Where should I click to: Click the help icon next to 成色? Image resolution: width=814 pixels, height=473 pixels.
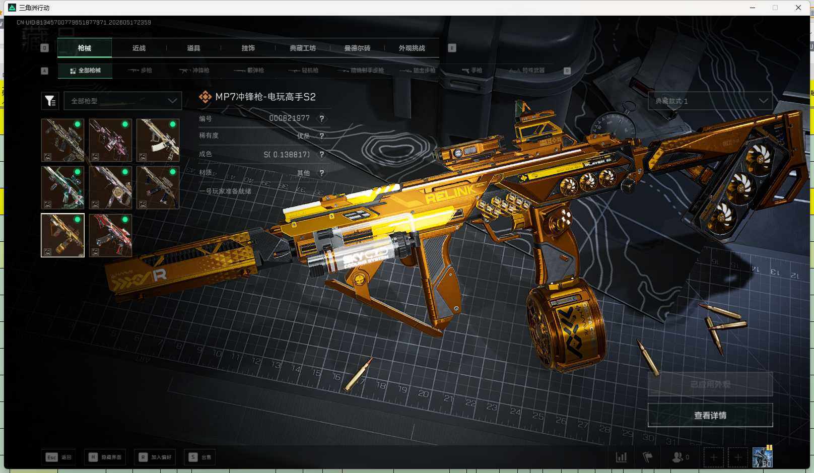click(x=321, y=155)
